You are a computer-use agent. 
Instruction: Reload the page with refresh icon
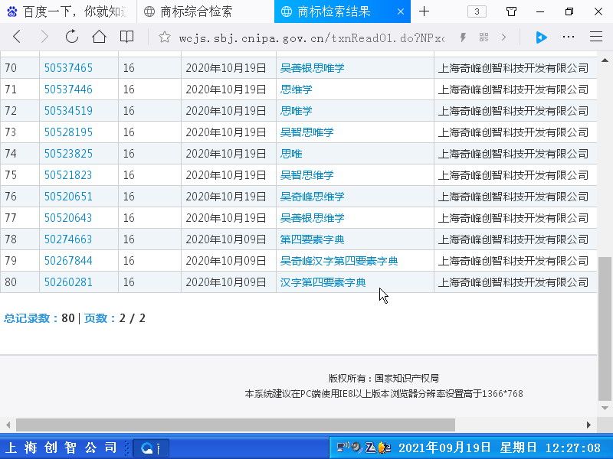tap(72, 37)
